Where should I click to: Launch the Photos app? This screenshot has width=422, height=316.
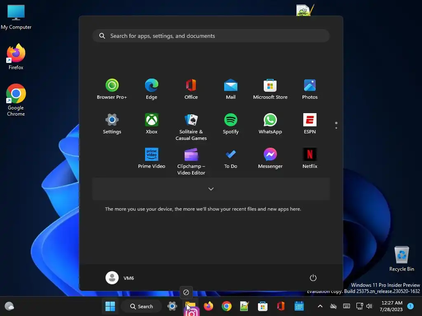click(x=310, y=89)
